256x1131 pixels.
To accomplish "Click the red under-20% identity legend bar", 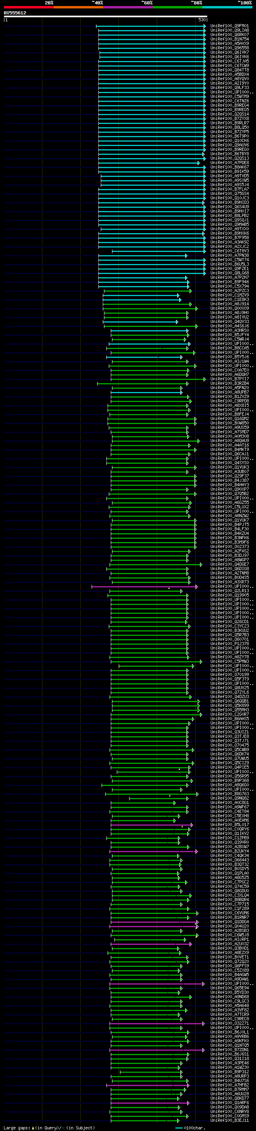I will (28, 7).
